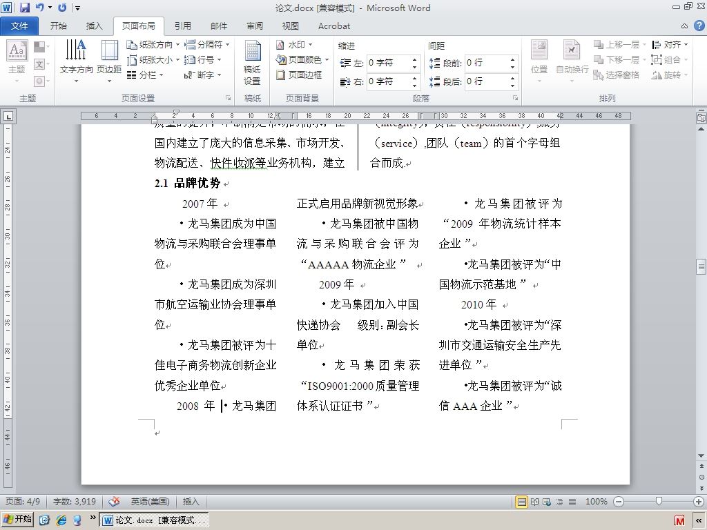The image size is (707, 530).
Task: Open Watermark (水印) menu
Action: [294, 45]
